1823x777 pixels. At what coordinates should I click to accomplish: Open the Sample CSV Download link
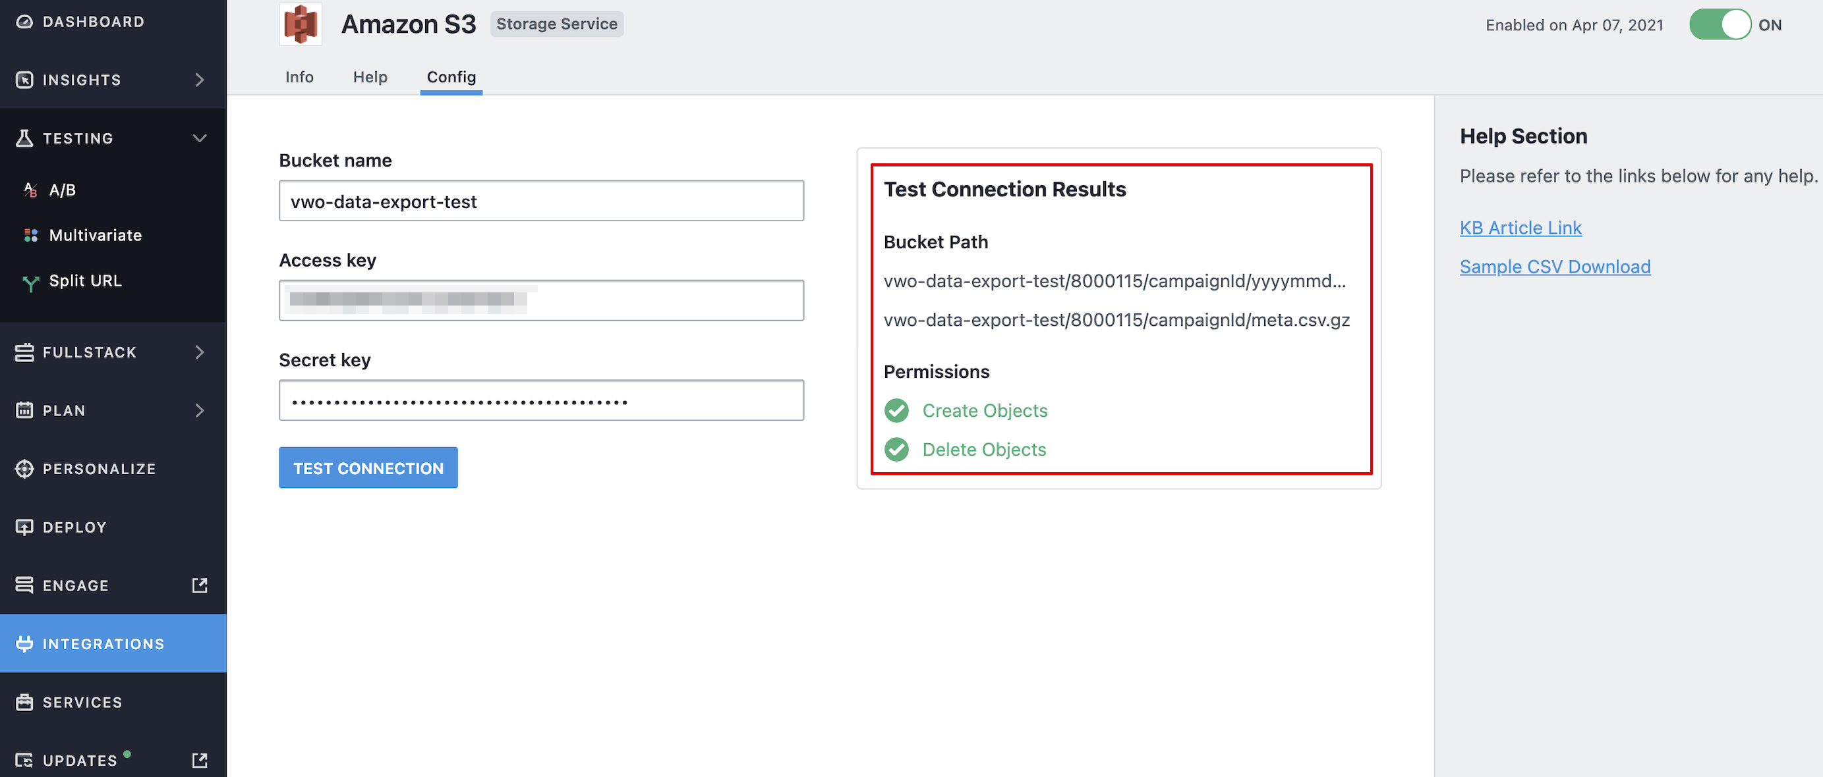pyautogui.click(x=1555, y=267)
